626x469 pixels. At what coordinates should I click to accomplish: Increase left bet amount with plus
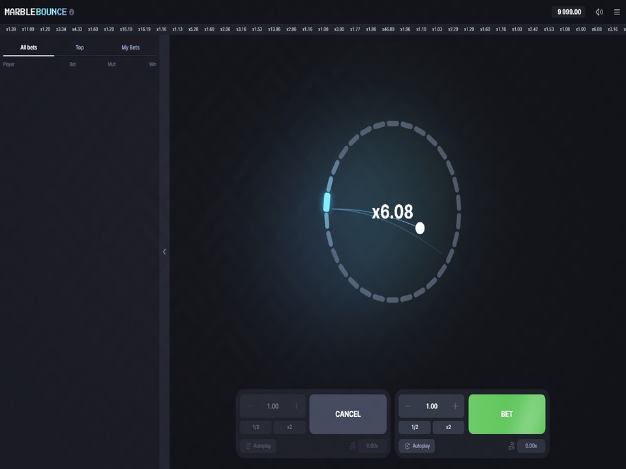tap(297, 406)
